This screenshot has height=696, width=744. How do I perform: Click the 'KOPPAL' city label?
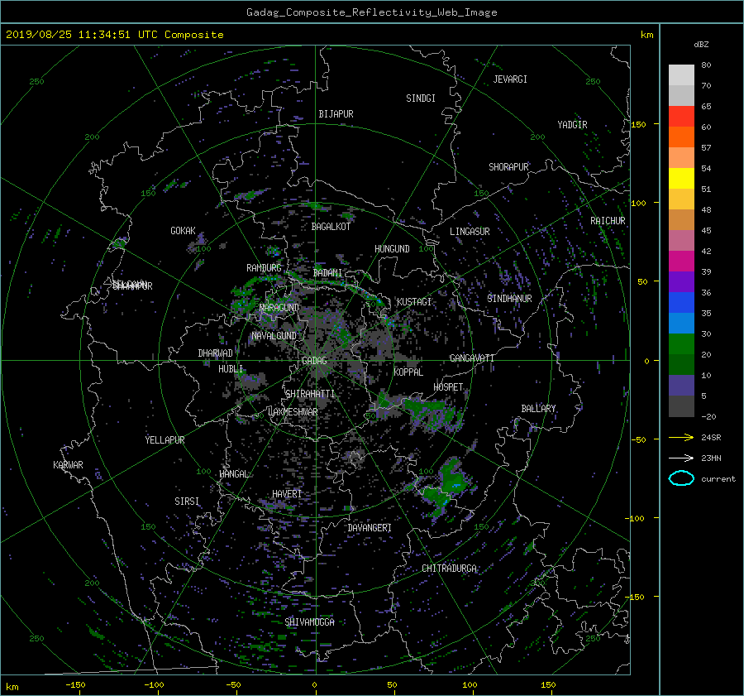click(408, 372)
